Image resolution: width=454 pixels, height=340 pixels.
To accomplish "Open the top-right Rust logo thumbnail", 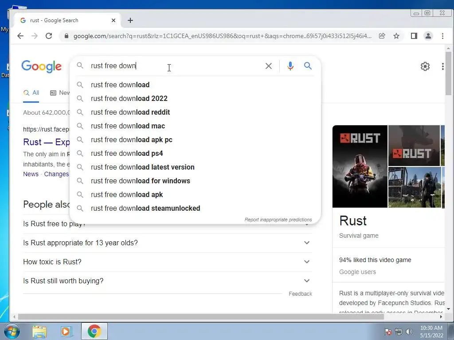I will 414,145.
